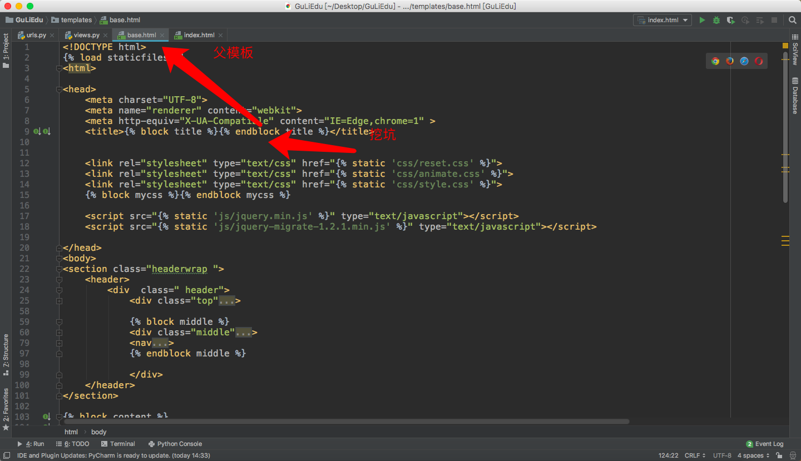Close the index.html editor tab

221,35
